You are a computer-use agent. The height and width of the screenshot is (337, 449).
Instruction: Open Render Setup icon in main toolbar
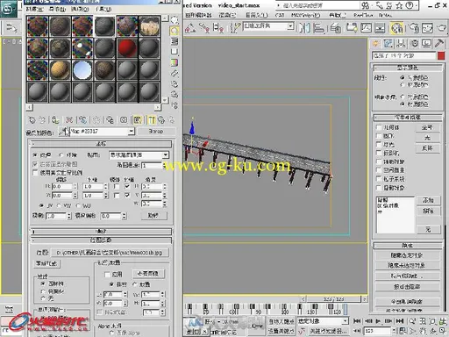pos(414,28)
